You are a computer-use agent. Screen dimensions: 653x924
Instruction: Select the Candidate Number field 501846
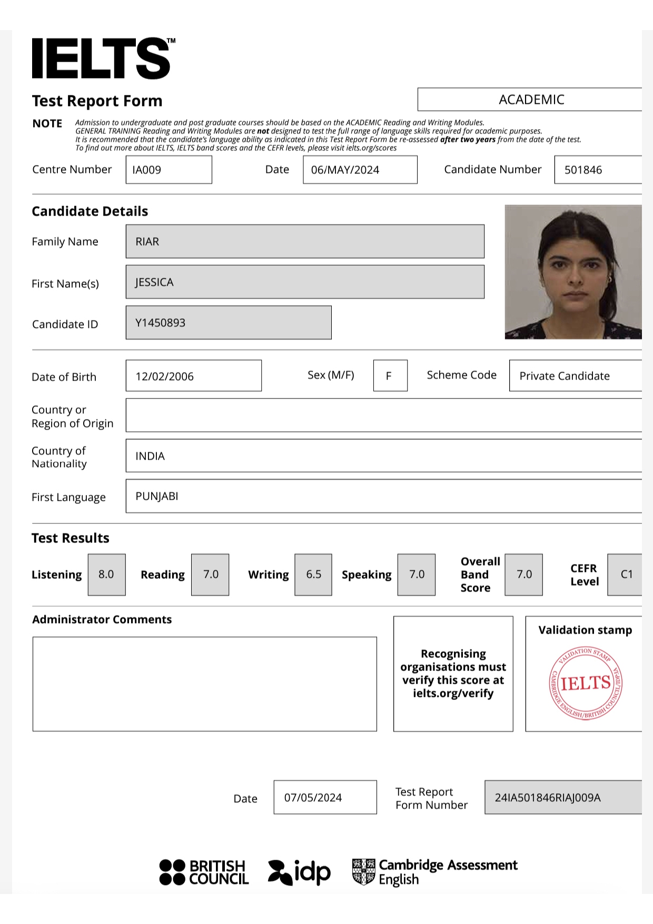coord(598,170)
